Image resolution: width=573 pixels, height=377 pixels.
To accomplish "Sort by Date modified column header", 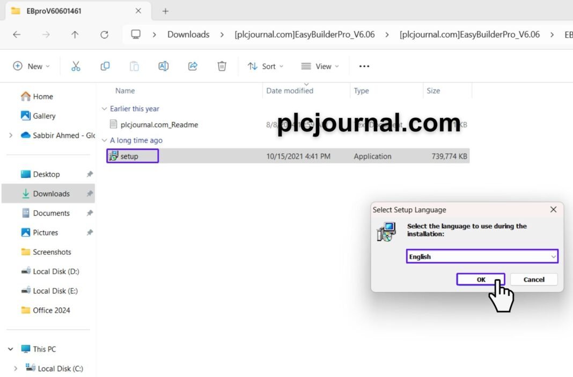I will (290, 91).
